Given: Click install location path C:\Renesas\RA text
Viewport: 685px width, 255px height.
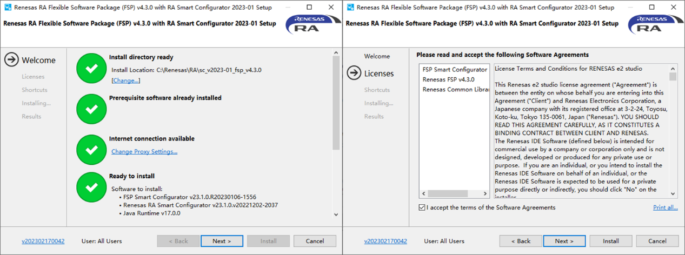Looking at the screenshot, I should (x=209, y=70).
